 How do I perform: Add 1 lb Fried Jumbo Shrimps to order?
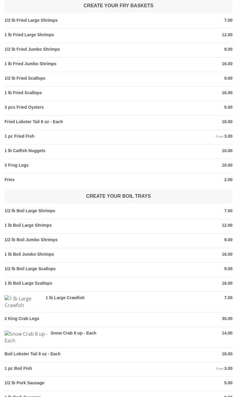coord(30,64)
